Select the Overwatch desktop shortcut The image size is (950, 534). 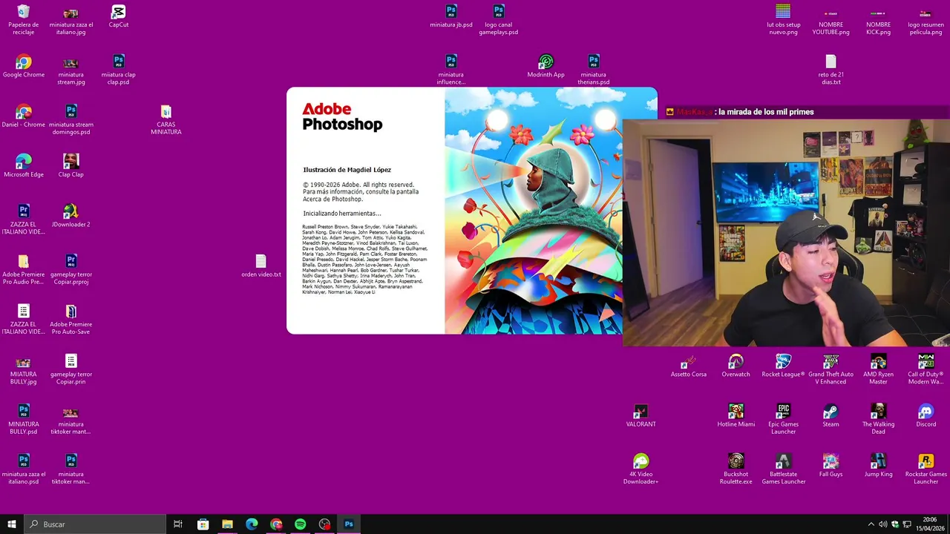pyautogui.click(x=736, y=366)
